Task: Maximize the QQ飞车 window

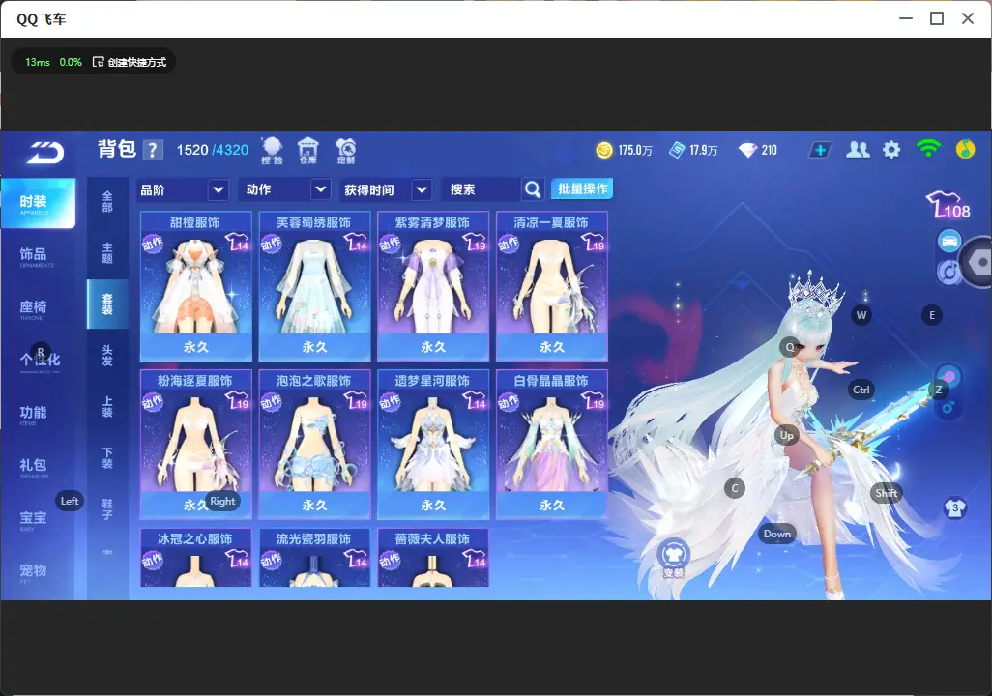Action: click(937, 19)
